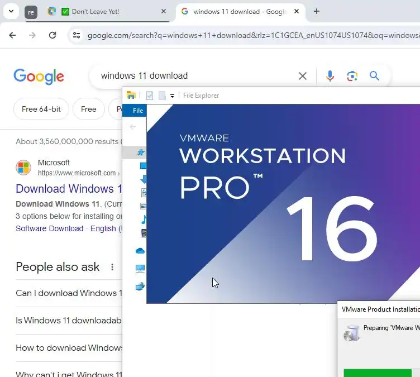Viewport: 420px width, 377px height.
Task: Select Videos film icon in sidebar
Action: tap(144, 233)
